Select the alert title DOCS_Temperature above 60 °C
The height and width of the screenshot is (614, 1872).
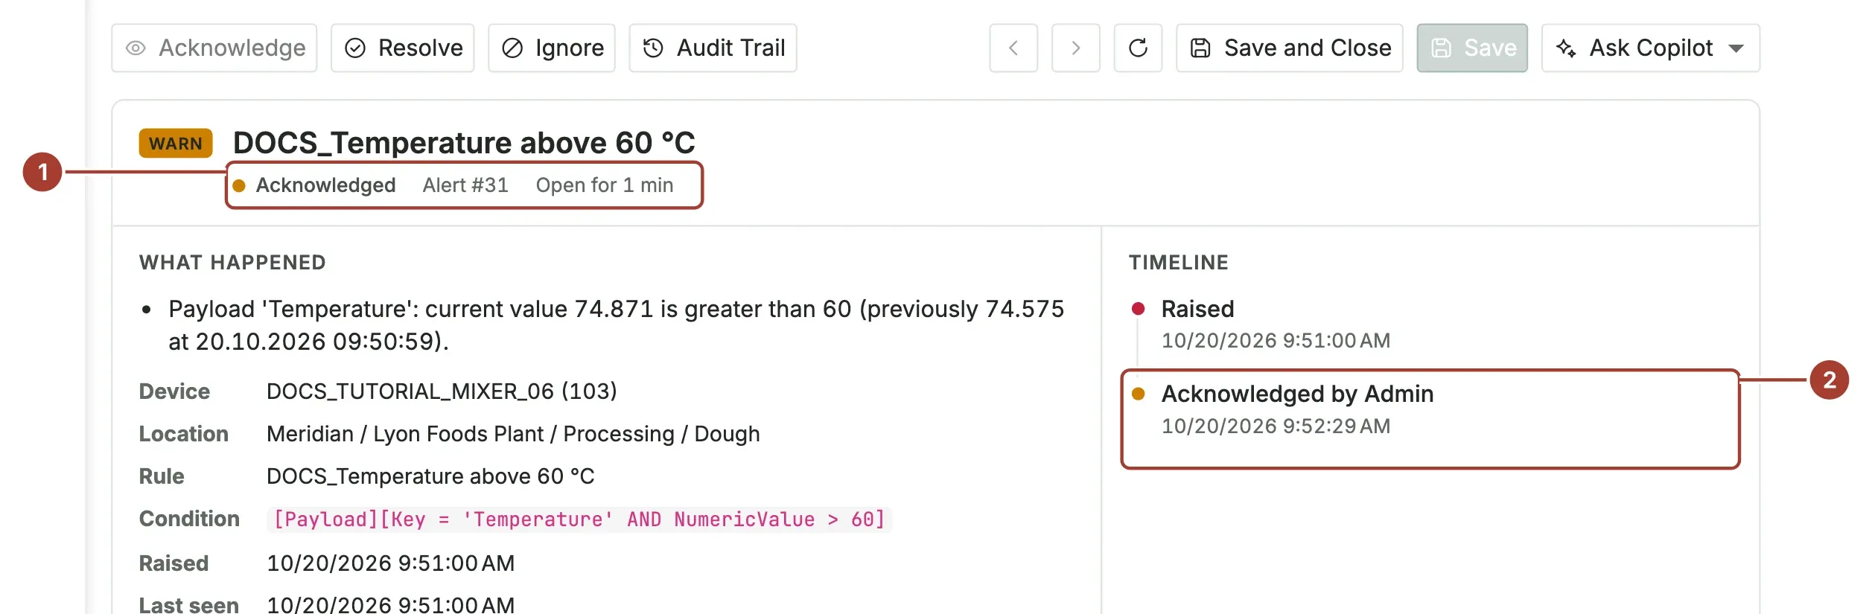(x=464, y=143)
